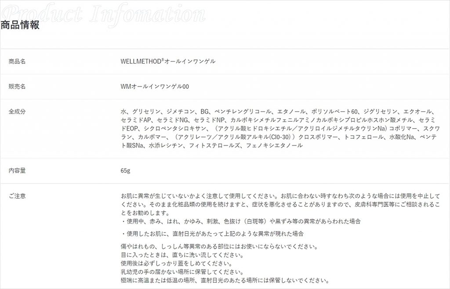
Task: Select the ご注意 row label
Action: [x=17, y=196]
